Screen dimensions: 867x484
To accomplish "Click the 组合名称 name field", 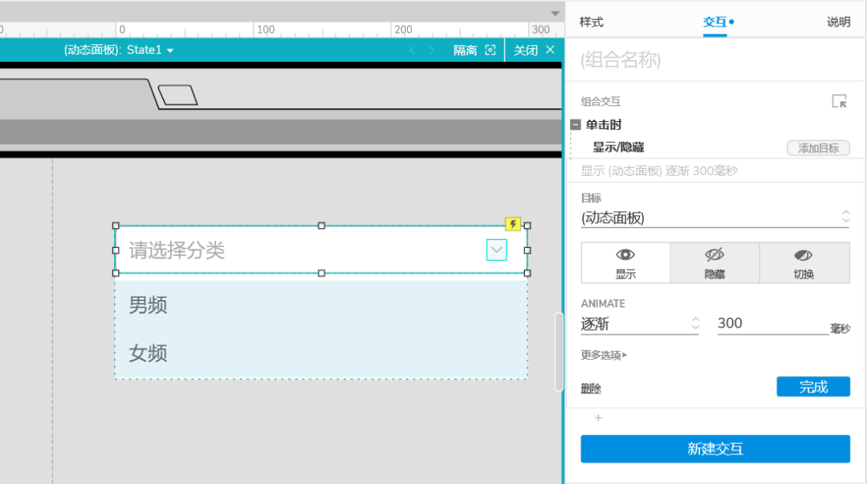I will pyautogui.click(x=714, y=59).
